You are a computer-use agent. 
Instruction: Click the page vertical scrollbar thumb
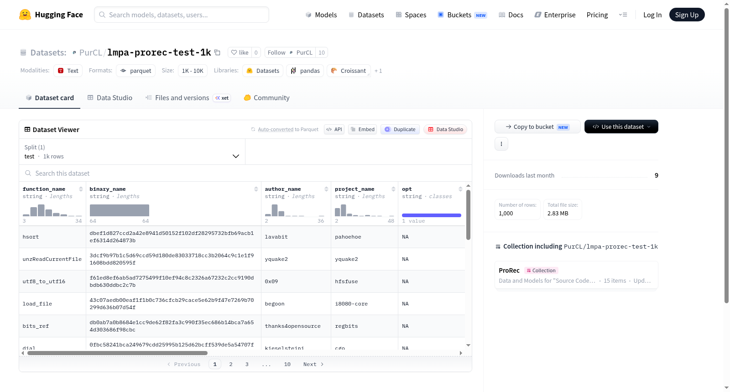click(727, 155)
